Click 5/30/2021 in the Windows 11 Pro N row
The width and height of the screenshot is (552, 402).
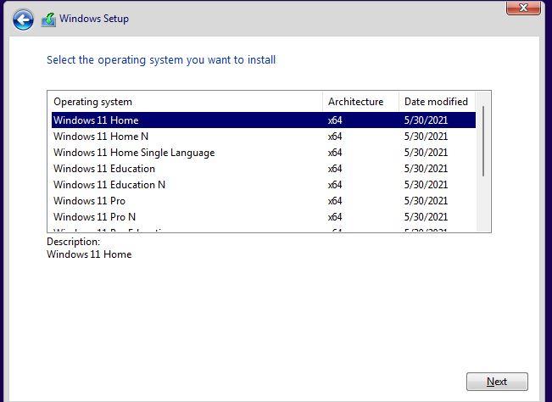[426, 217]
